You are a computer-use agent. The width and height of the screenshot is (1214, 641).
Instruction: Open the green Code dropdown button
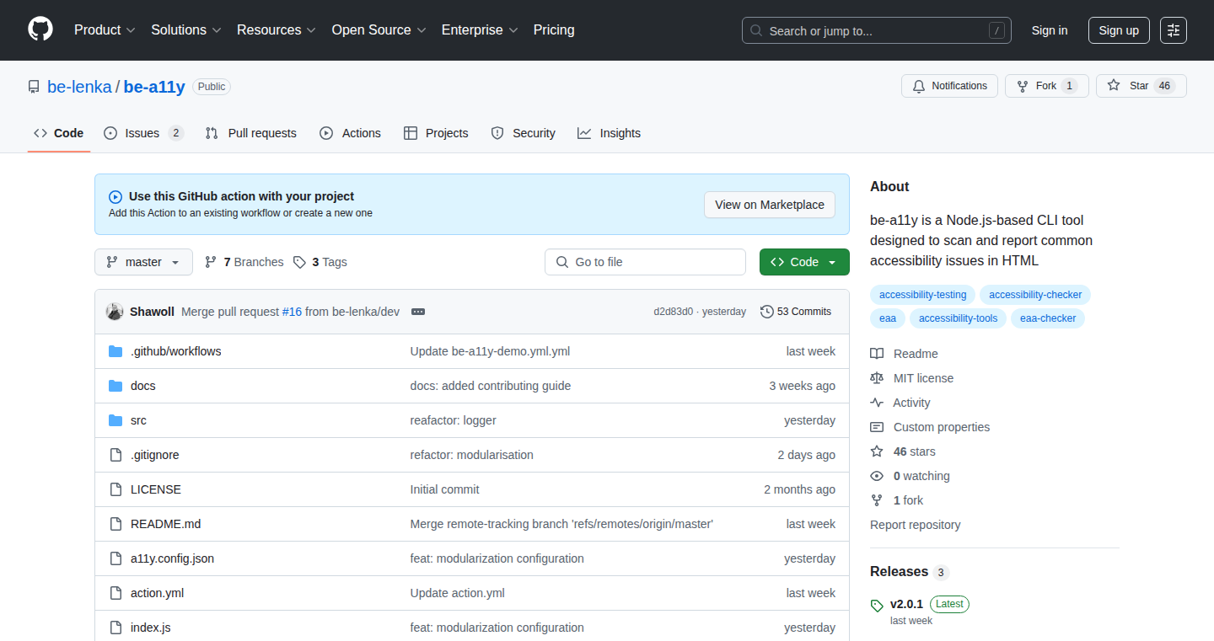click(804, 262)
